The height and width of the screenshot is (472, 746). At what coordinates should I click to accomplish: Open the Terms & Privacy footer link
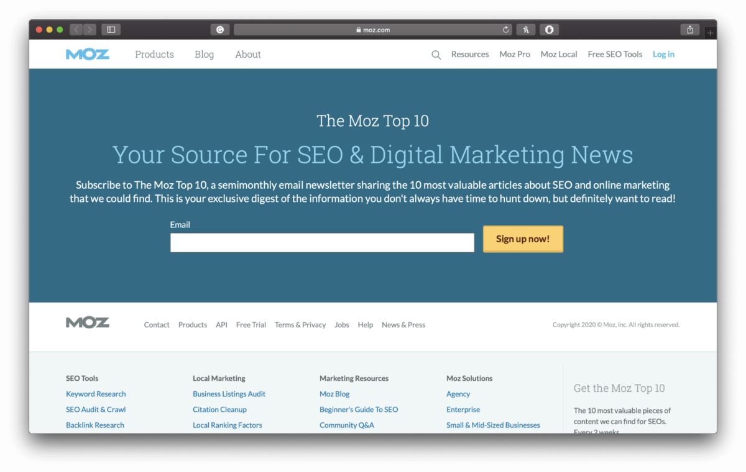[300, 324]
